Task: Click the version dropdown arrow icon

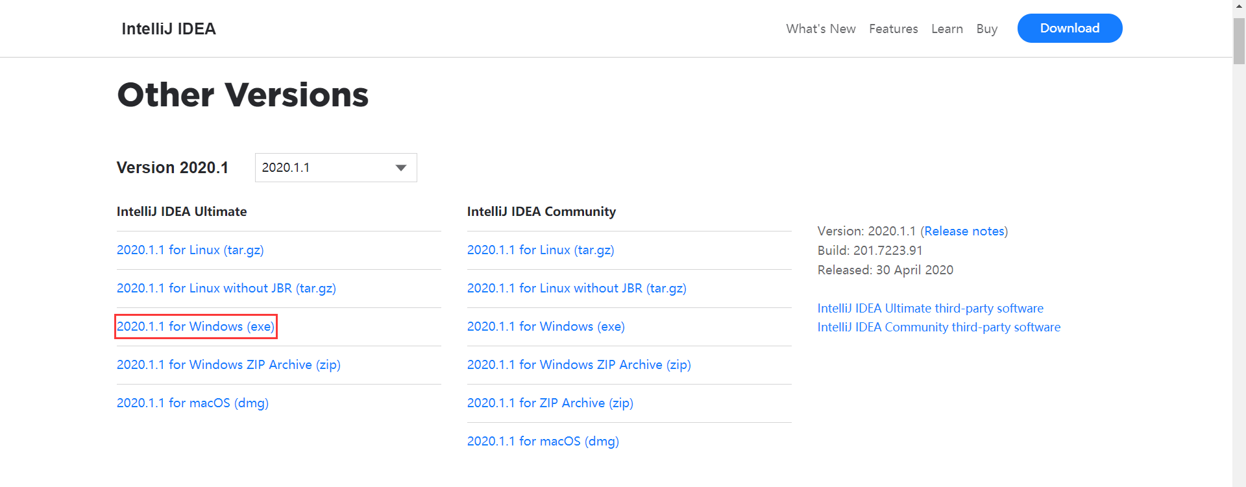Action: [x=401, y=168]
